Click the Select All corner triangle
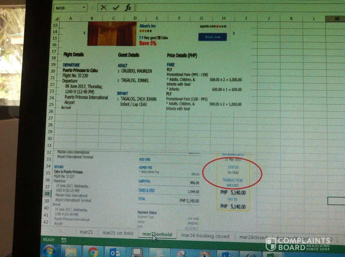Image resolution: width=345 pixels, height=257 pixels. click(57, 19)
